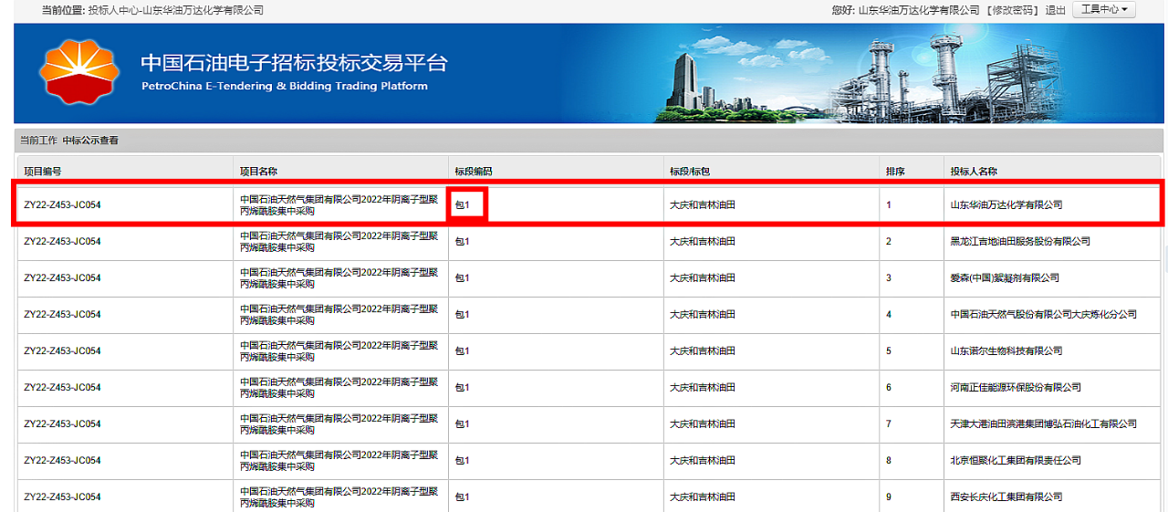Click the 修改密码 link
The height and width of the screenshot is (512, 1168).
click(x=1013, y=10)
